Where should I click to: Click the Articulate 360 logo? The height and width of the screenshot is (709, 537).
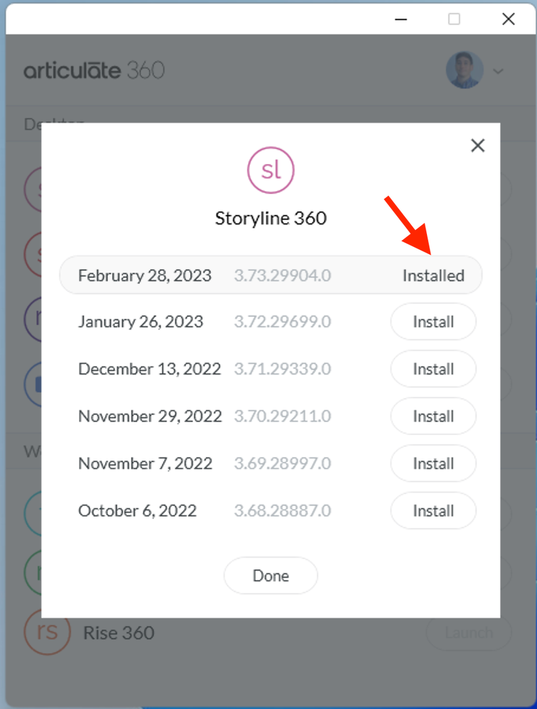[94, 70]
